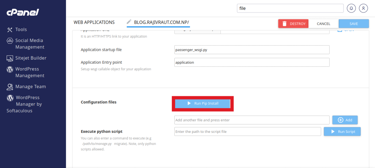Click the 'Configuration files' label
The width and height of the screenshot is (375, 168).
tap(99, 102)
